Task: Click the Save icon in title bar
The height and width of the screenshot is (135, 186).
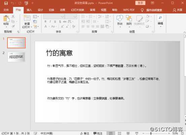Action: click(x=6, y=3)
